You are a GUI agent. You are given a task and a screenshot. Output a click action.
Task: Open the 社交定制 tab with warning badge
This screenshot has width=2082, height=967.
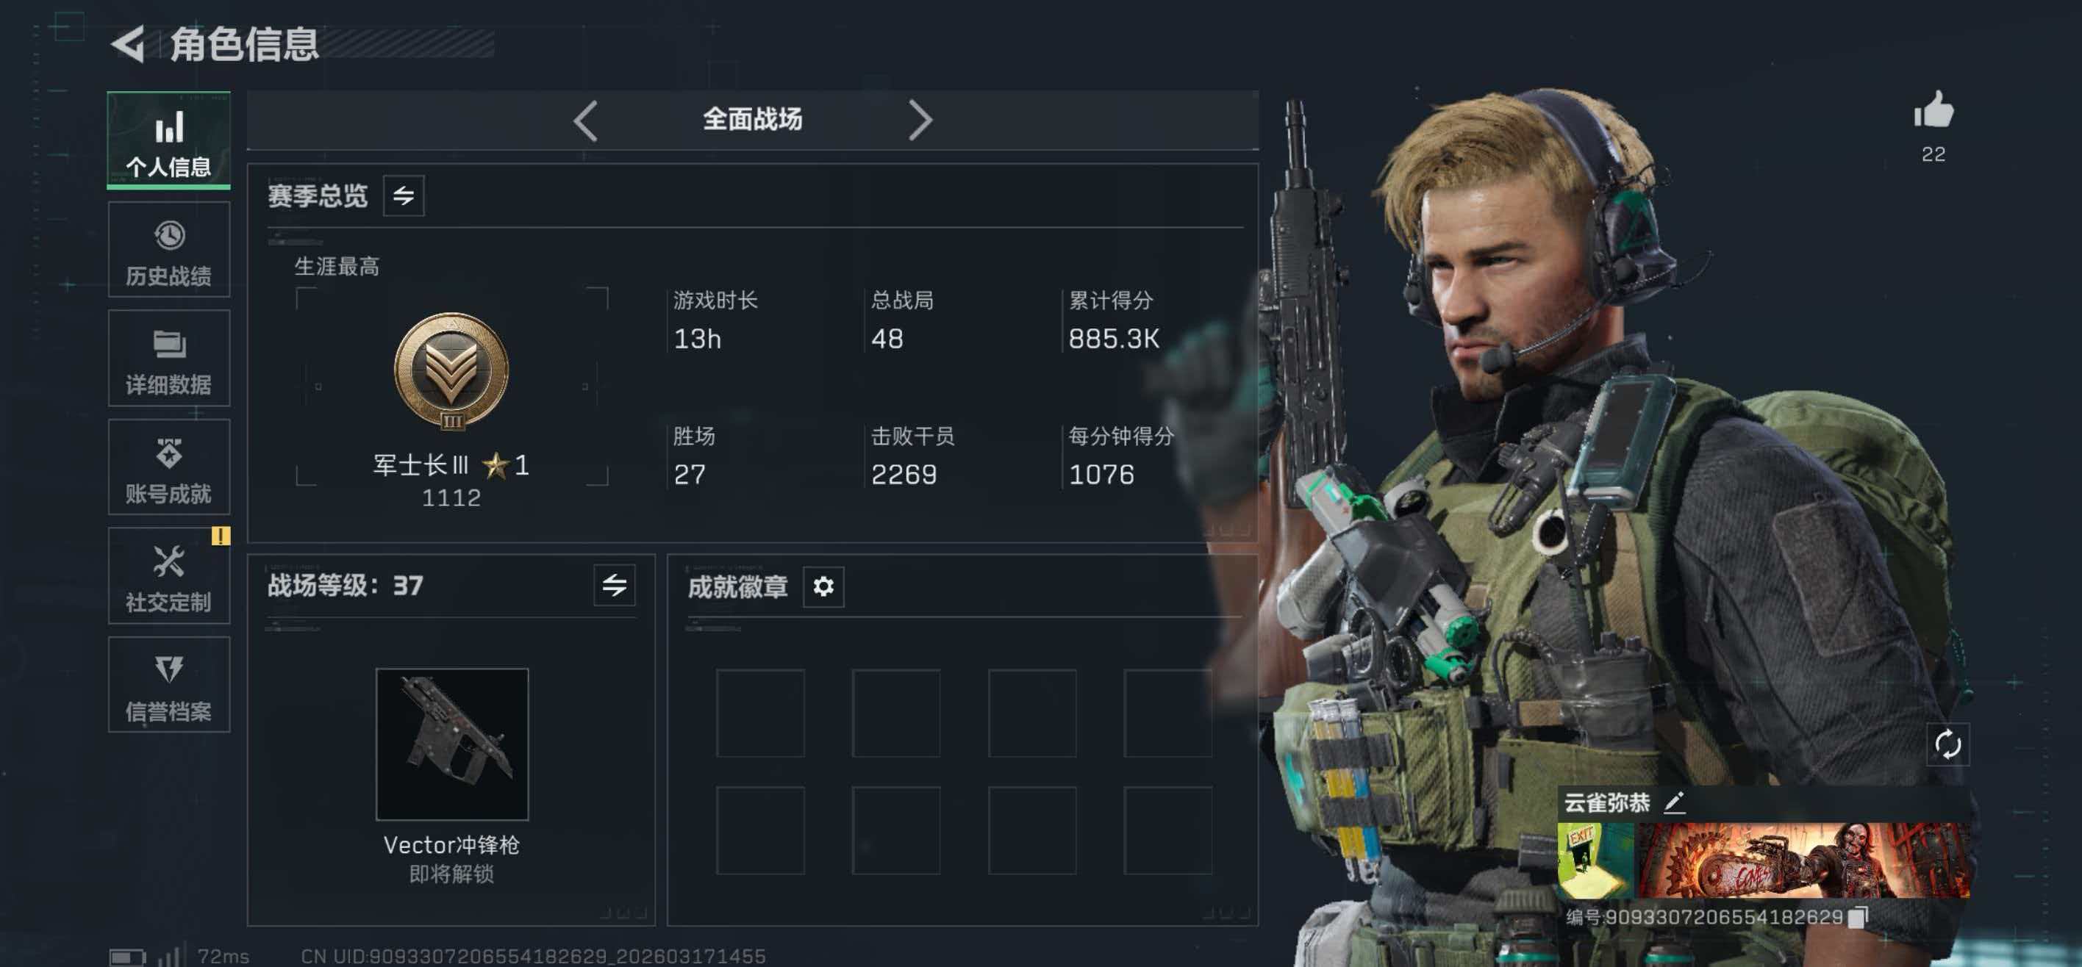(169, 575)
